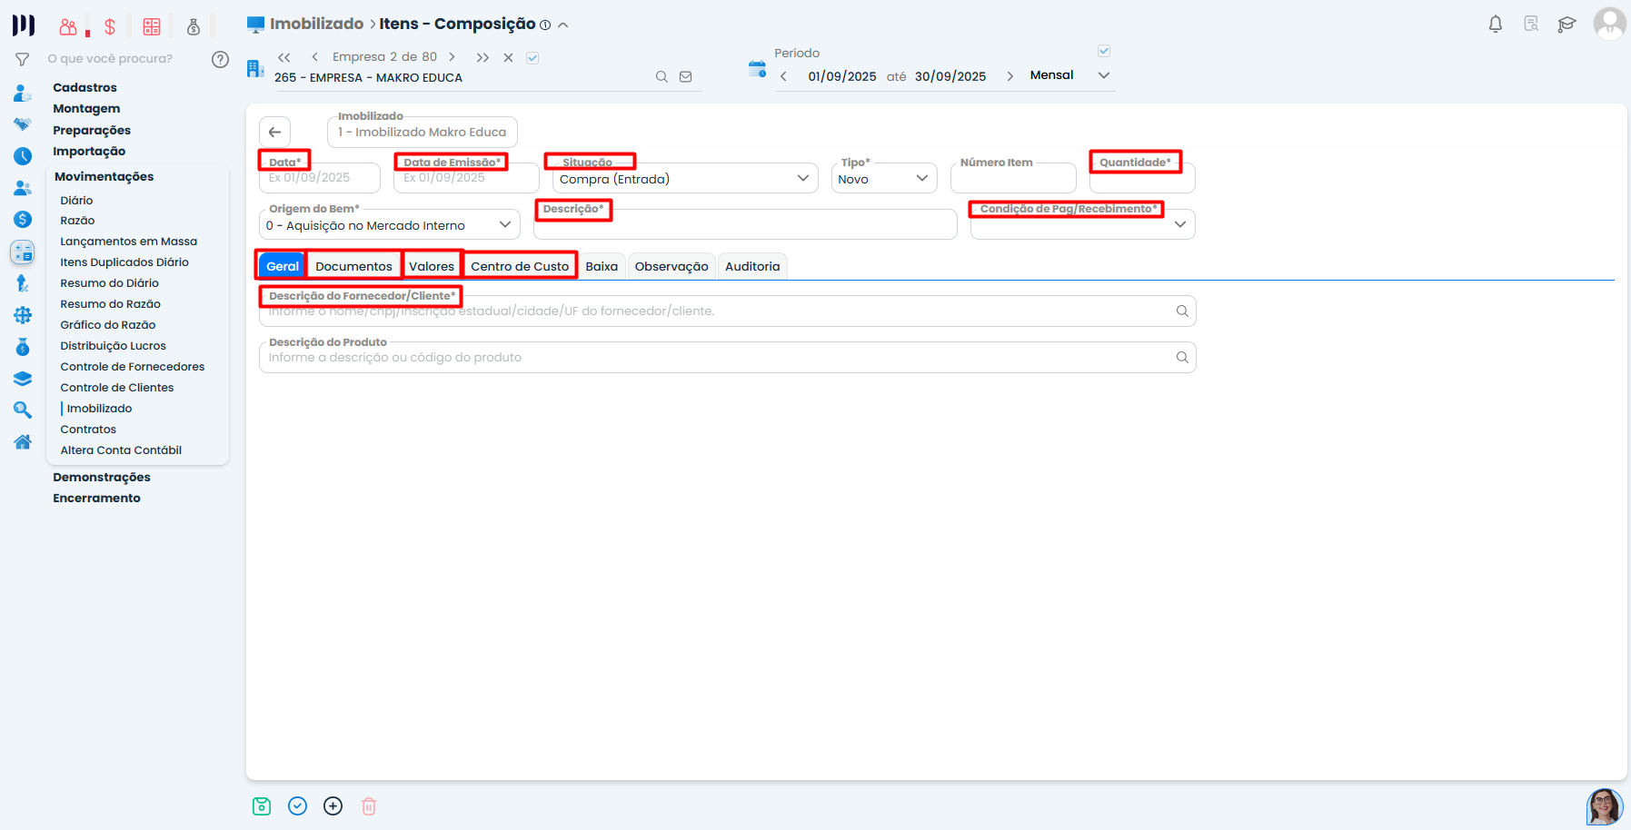Image resolution: width=1631 pixels, height=830 pixels.
Task: Expand the Origem do Bem dropdown
Action: 505,225
